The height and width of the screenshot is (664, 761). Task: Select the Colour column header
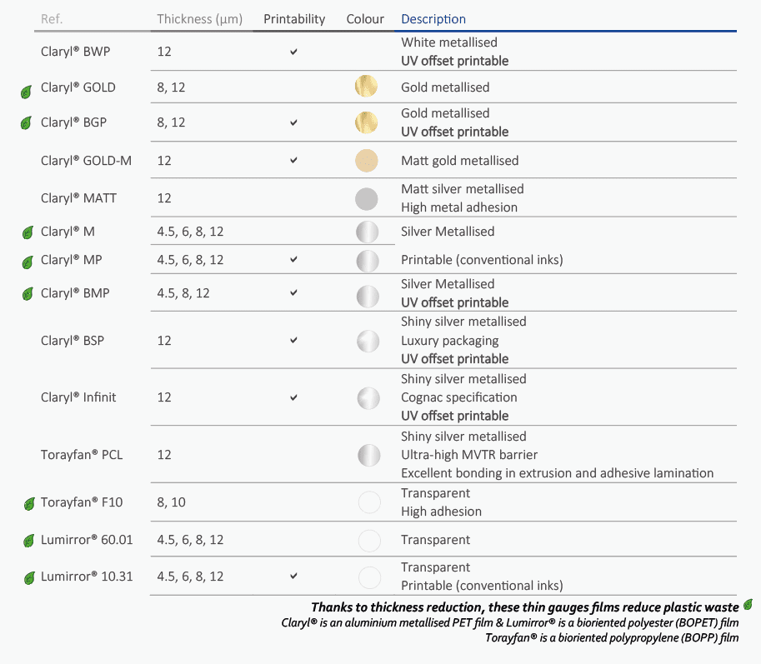click(x=365, y=19)
